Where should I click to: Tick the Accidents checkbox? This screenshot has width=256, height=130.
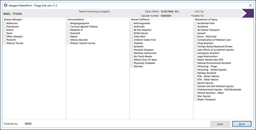[x=195, y=26]
